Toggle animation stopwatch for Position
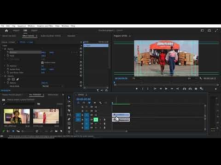This screenshot has height=165, width=221. tap(8, 52)
